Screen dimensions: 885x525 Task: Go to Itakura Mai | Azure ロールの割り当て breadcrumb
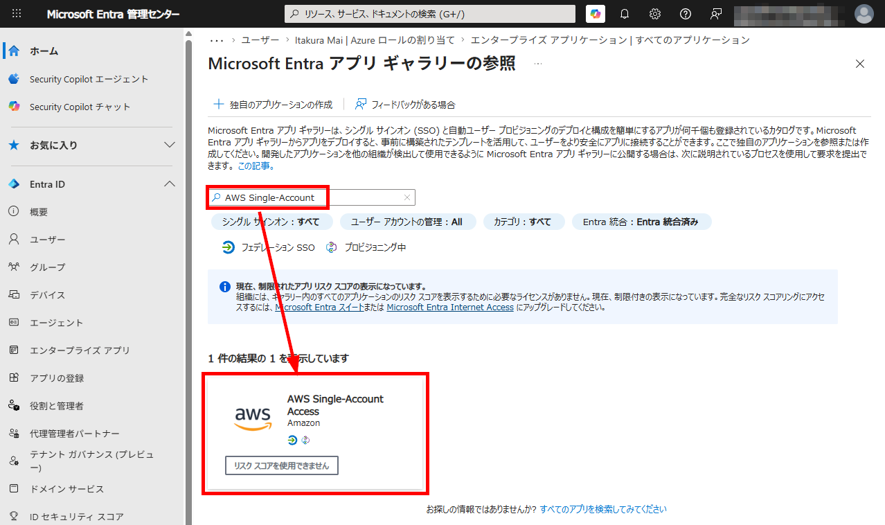375,40
